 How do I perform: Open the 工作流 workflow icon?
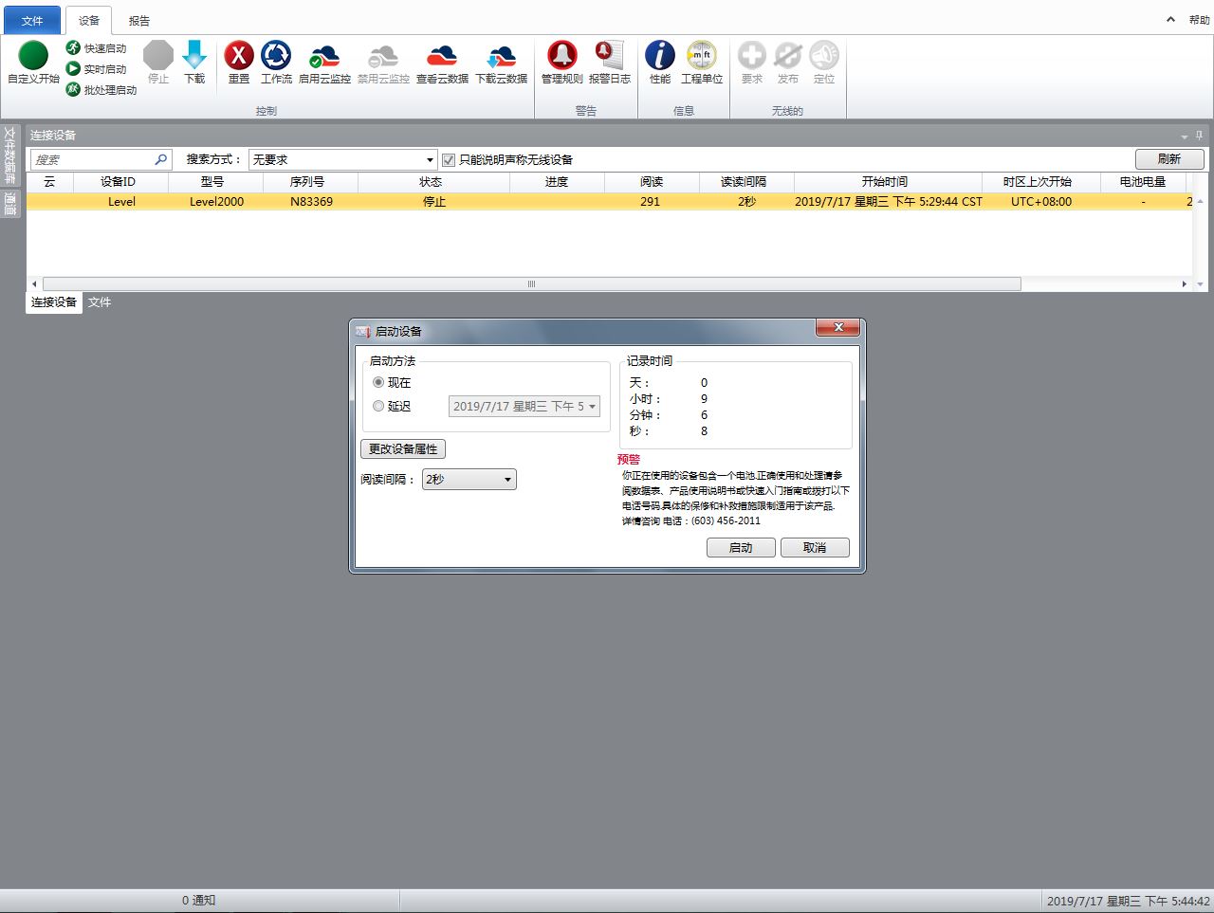click(x=276, y=56)
